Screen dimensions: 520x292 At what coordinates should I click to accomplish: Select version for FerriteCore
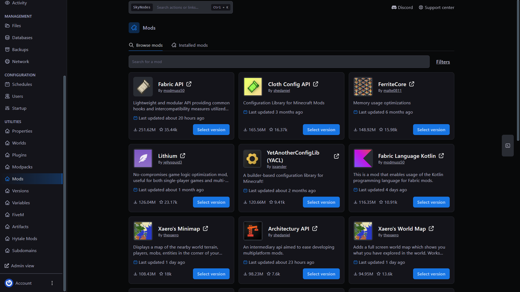tap(431, 130)
